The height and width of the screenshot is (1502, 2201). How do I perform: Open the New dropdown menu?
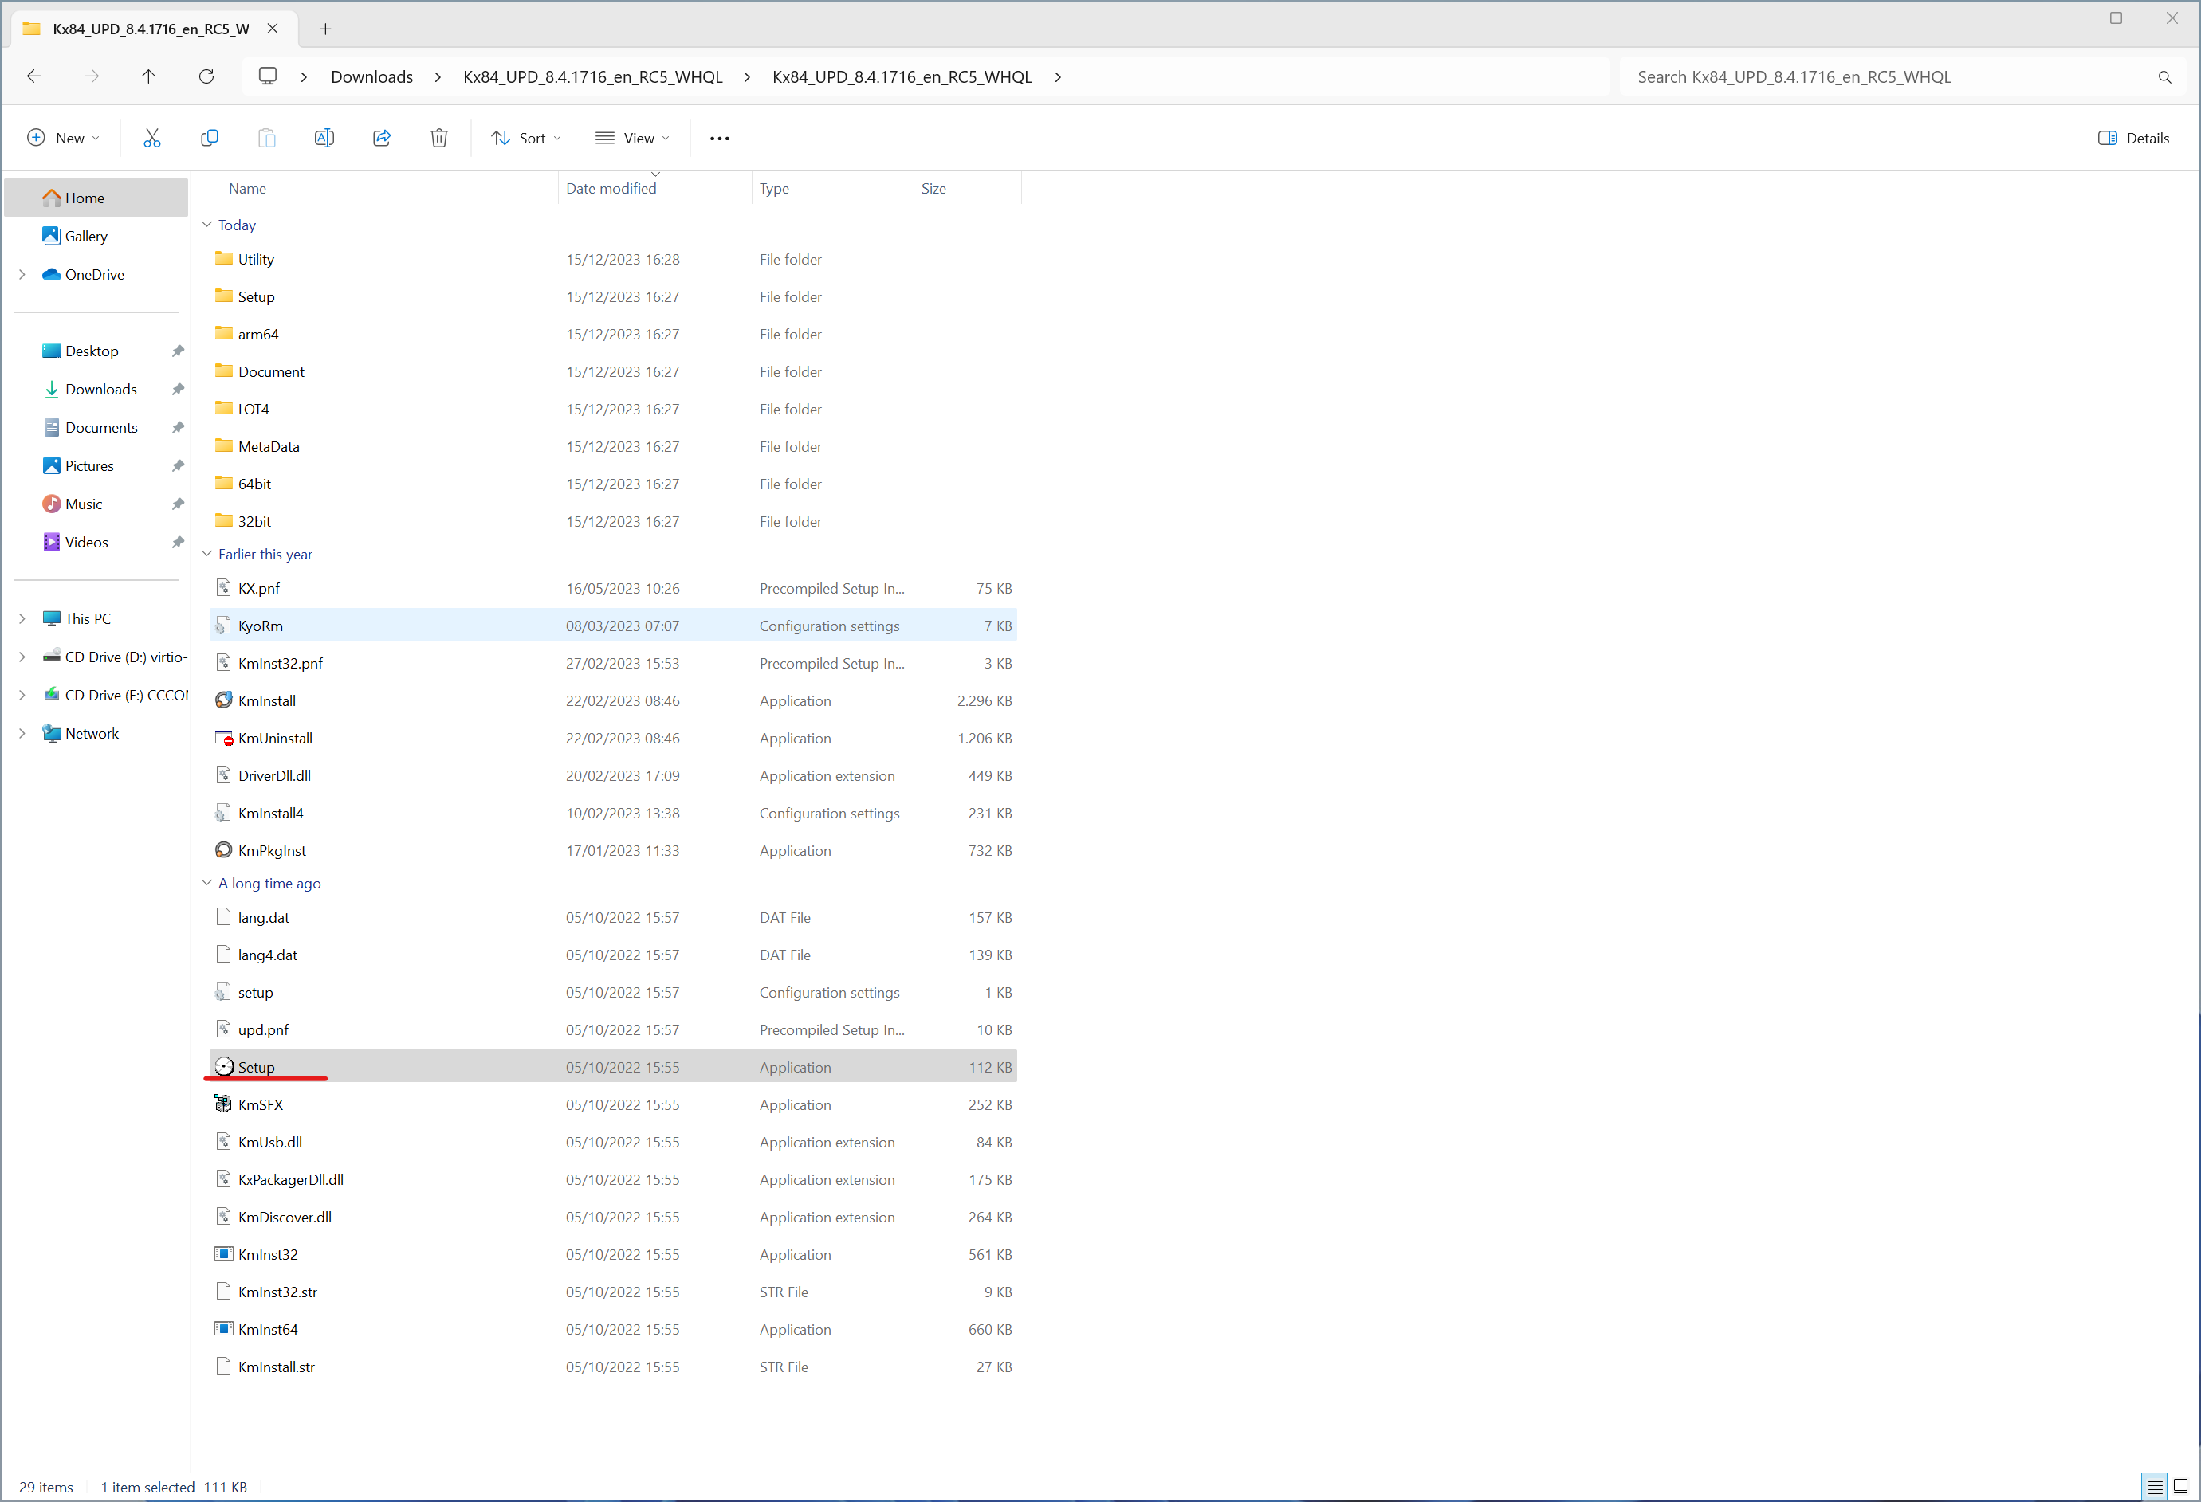tap(64, 138)
